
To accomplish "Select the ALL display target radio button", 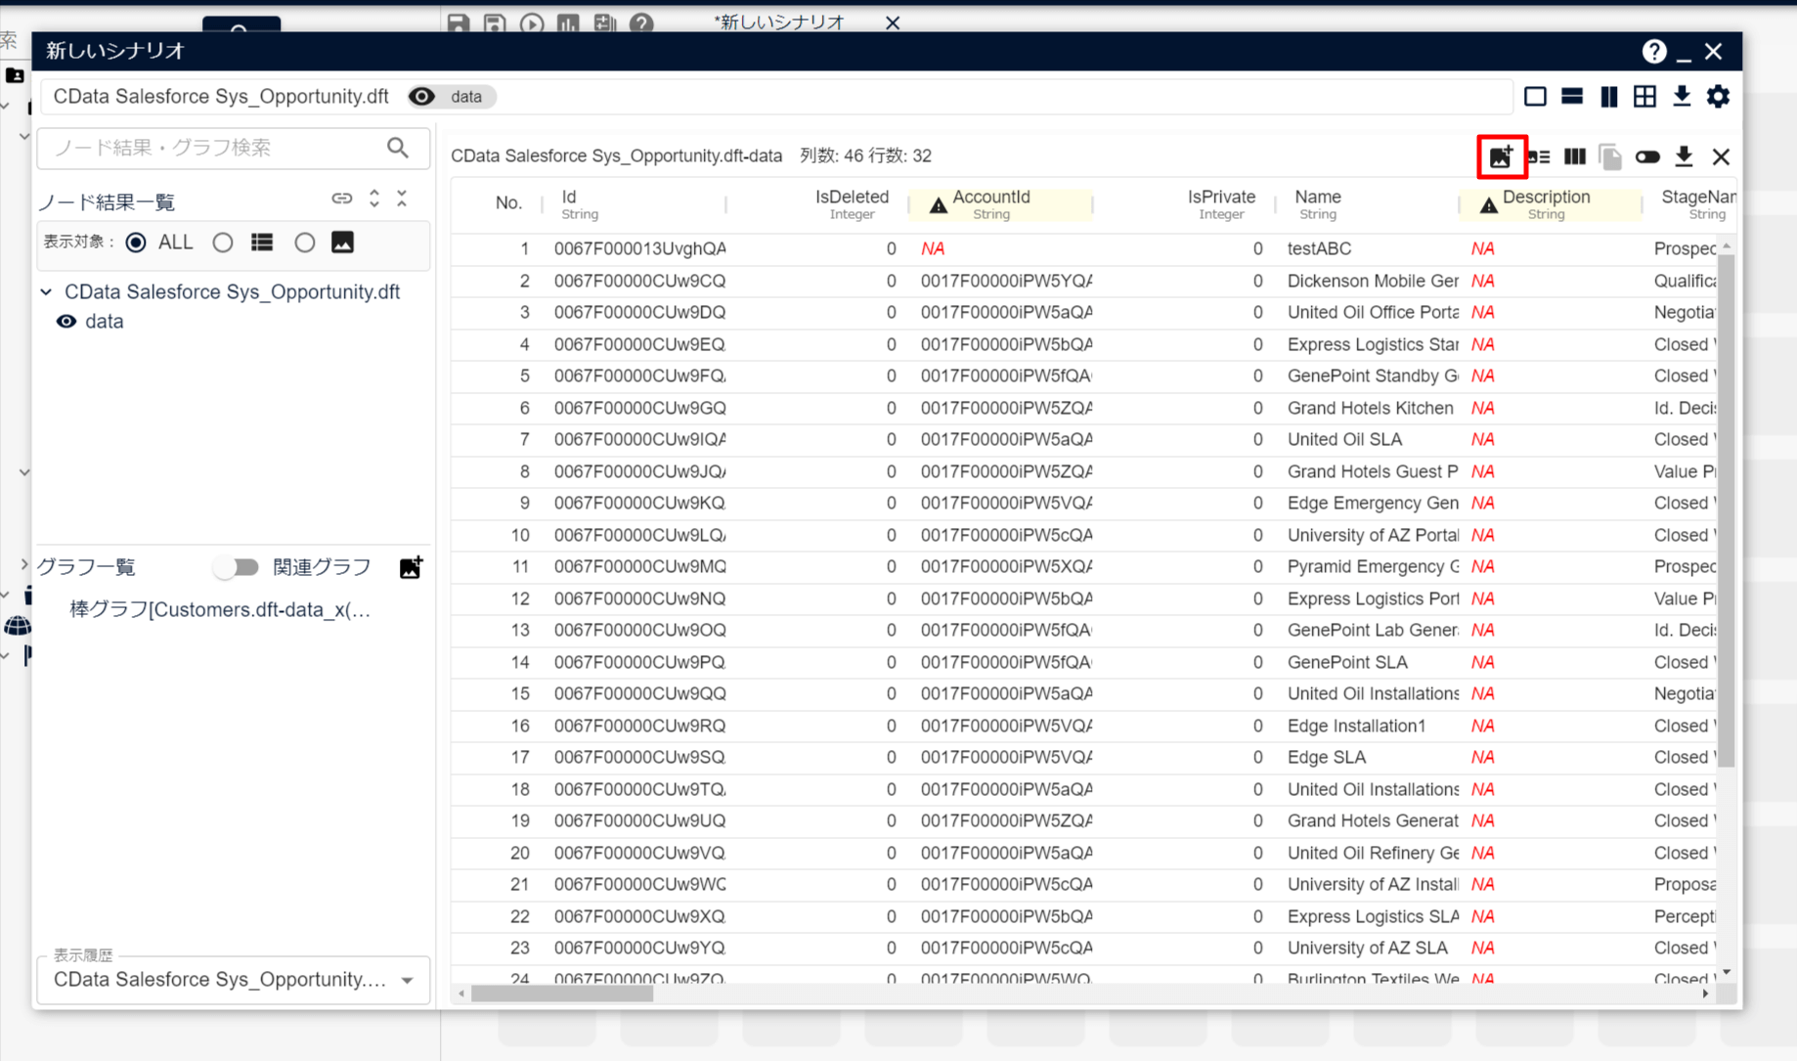I will click(136, 243).
